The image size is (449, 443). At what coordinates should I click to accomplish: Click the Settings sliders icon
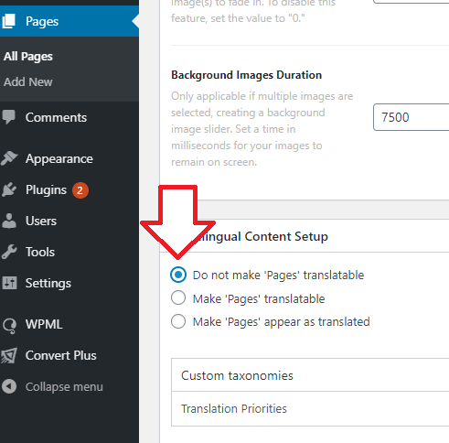pos(9,283)
